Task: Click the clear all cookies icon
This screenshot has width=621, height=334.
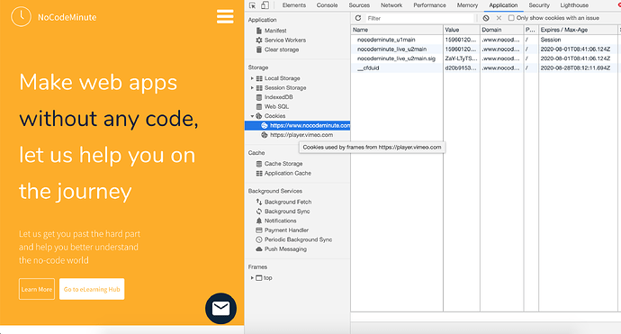Action: coord(486,18)
